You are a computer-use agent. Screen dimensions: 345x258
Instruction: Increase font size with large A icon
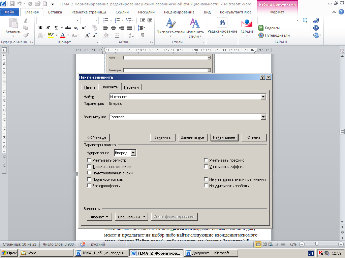point(87,35)
